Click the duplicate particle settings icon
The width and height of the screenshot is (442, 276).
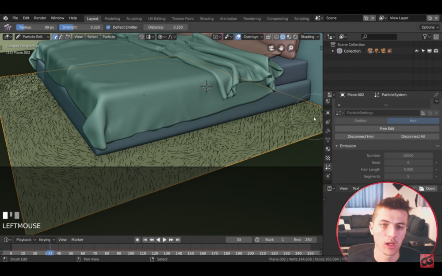click(430, 113)
